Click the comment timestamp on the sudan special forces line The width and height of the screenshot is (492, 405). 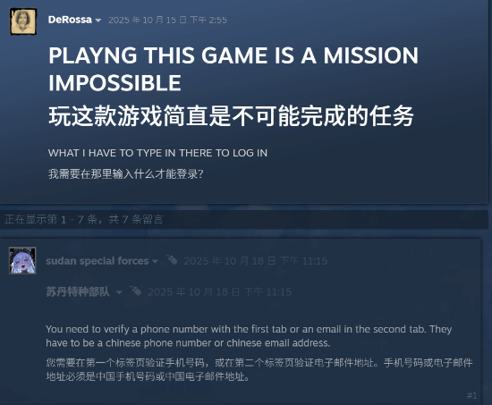pyautogui.click(x=256, y=261)
